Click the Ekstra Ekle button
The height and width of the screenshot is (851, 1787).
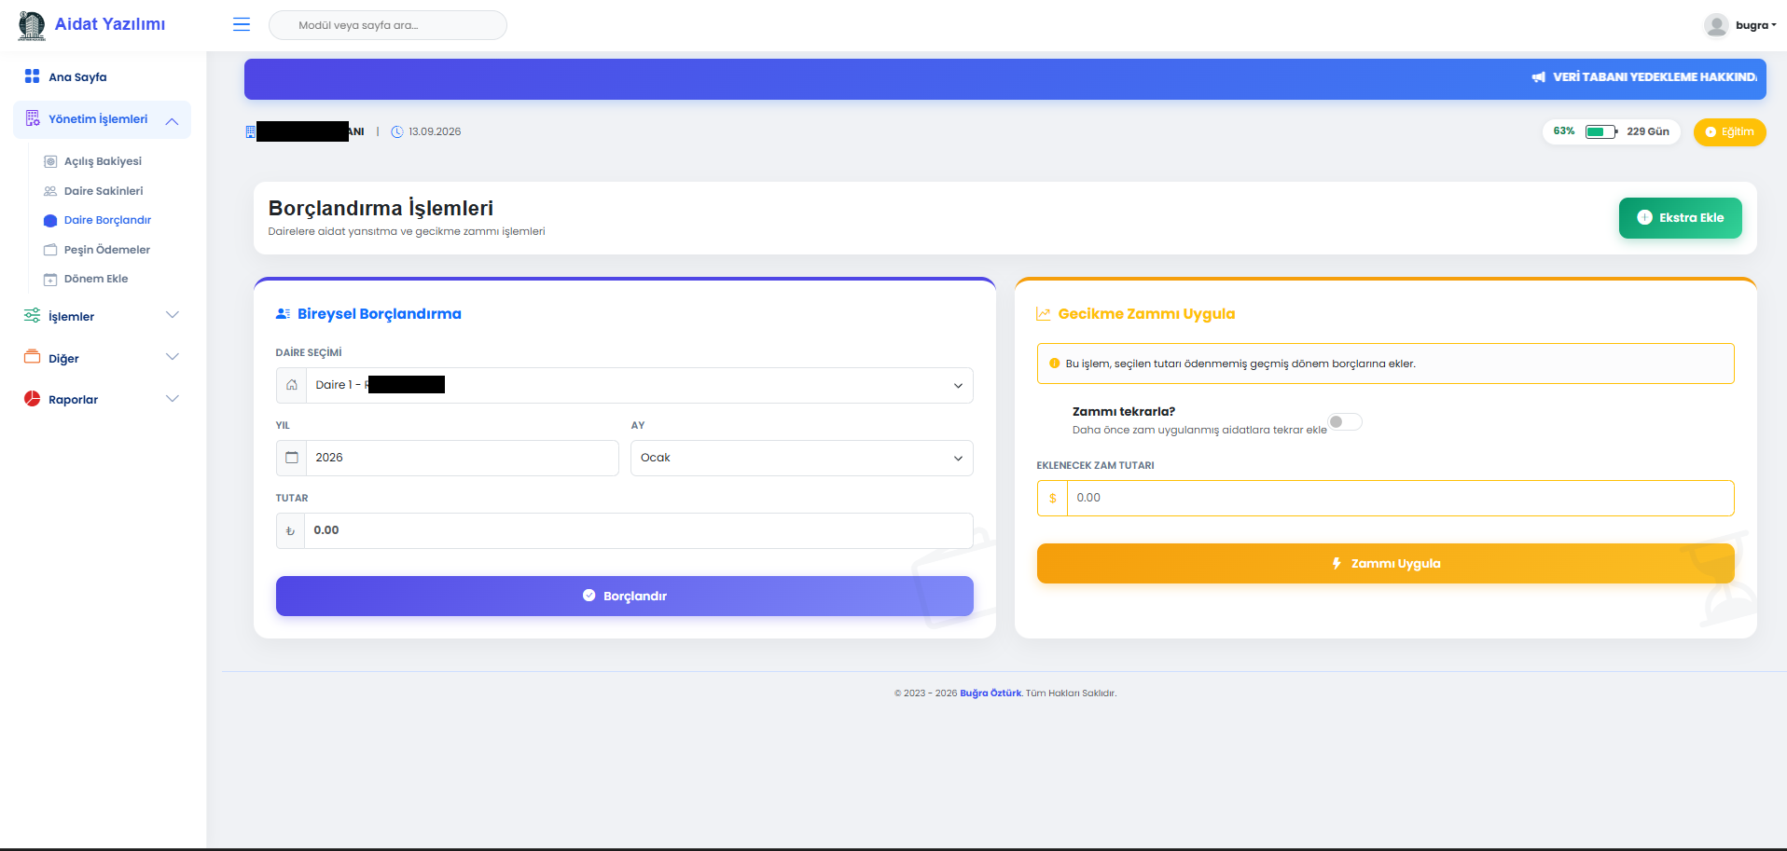click(x=1680, y=218)
